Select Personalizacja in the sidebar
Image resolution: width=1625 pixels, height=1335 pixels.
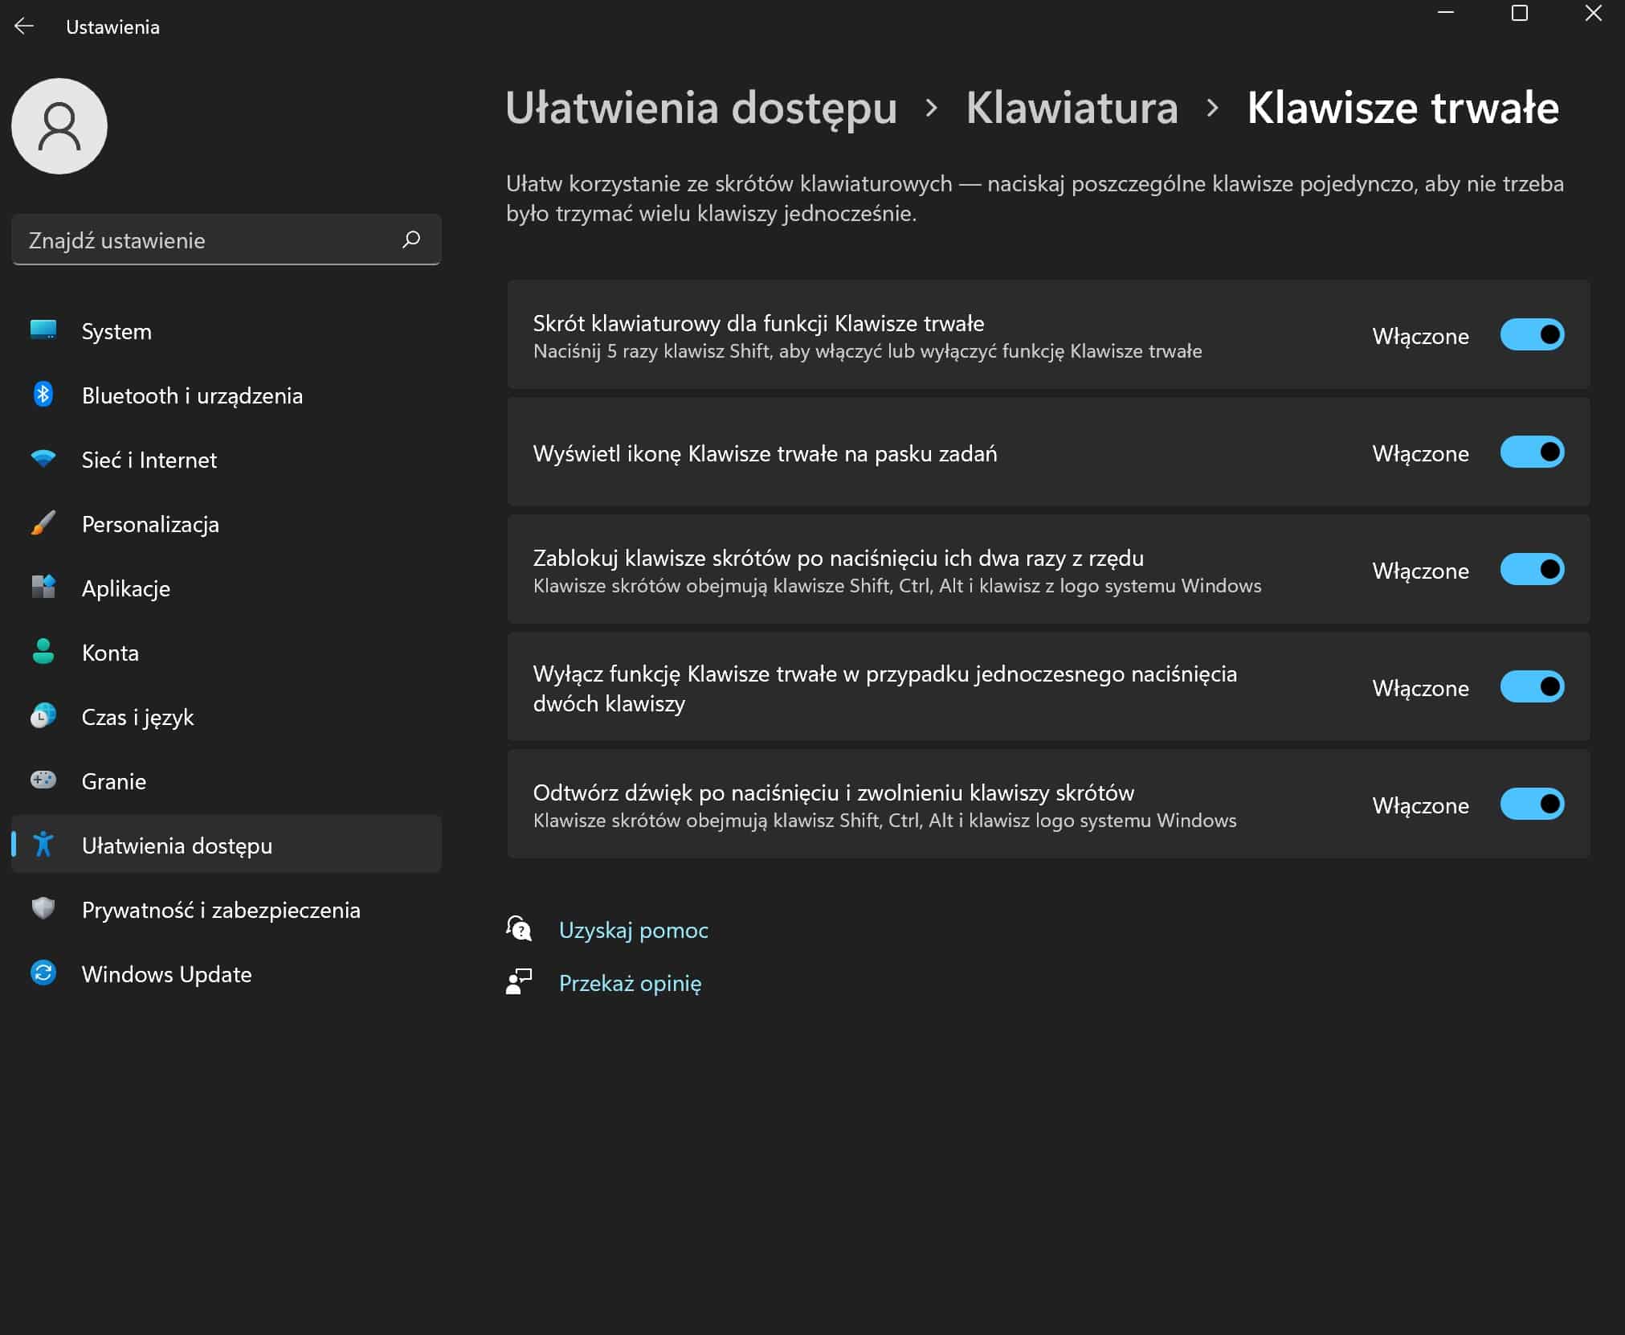[x=149, y=524]
